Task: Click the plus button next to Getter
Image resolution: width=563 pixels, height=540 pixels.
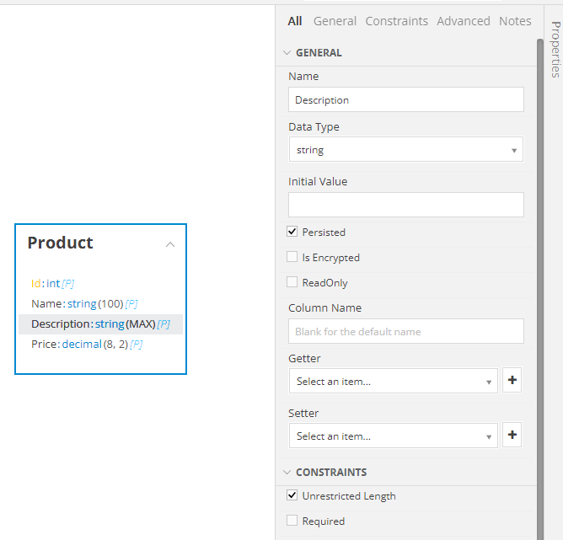Action: tap(512, 381)
